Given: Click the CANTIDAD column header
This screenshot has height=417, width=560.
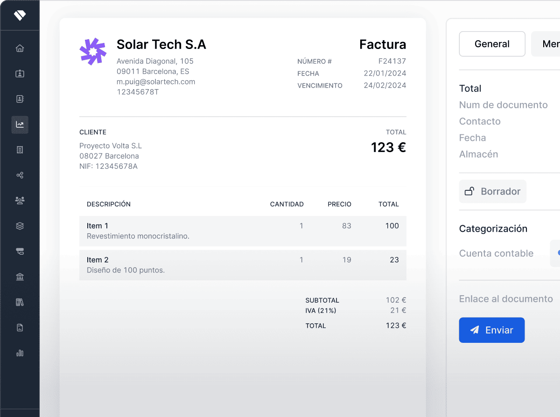Looking at the screenshot, I should 287,204.
